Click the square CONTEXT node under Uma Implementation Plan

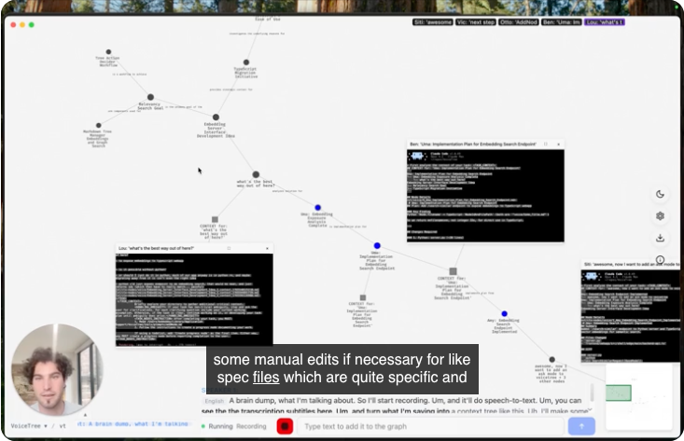[362, 297]
